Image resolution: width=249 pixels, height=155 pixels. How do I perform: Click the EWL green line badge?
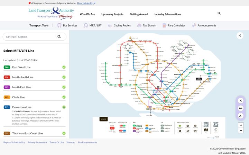point(7,67)
